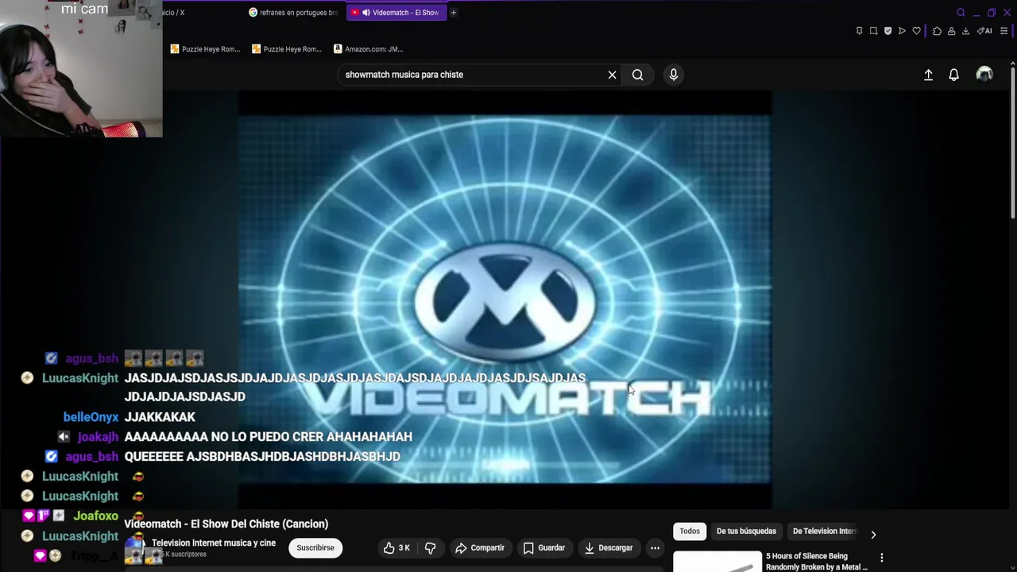
Task: Switch to refranes en portugues tab
Action: [296, 13]
